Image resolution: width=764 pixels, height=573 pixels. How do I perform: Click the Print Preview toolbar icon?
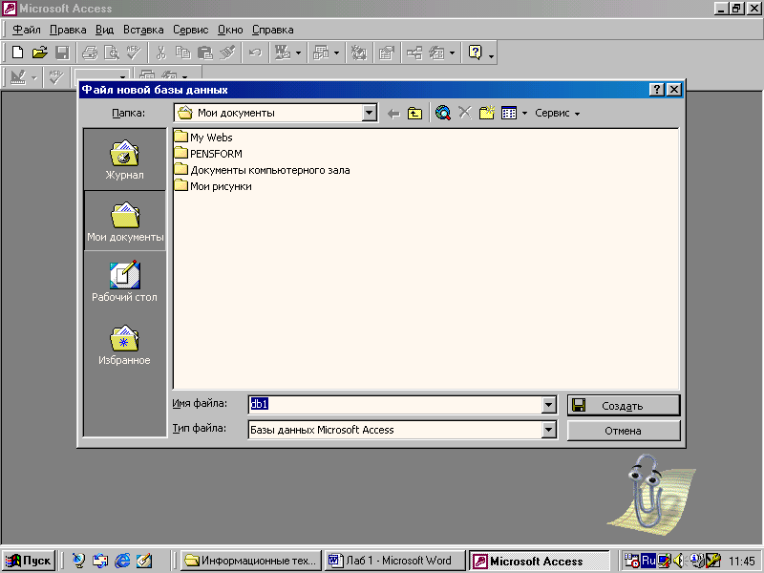[x=112, y=53]
